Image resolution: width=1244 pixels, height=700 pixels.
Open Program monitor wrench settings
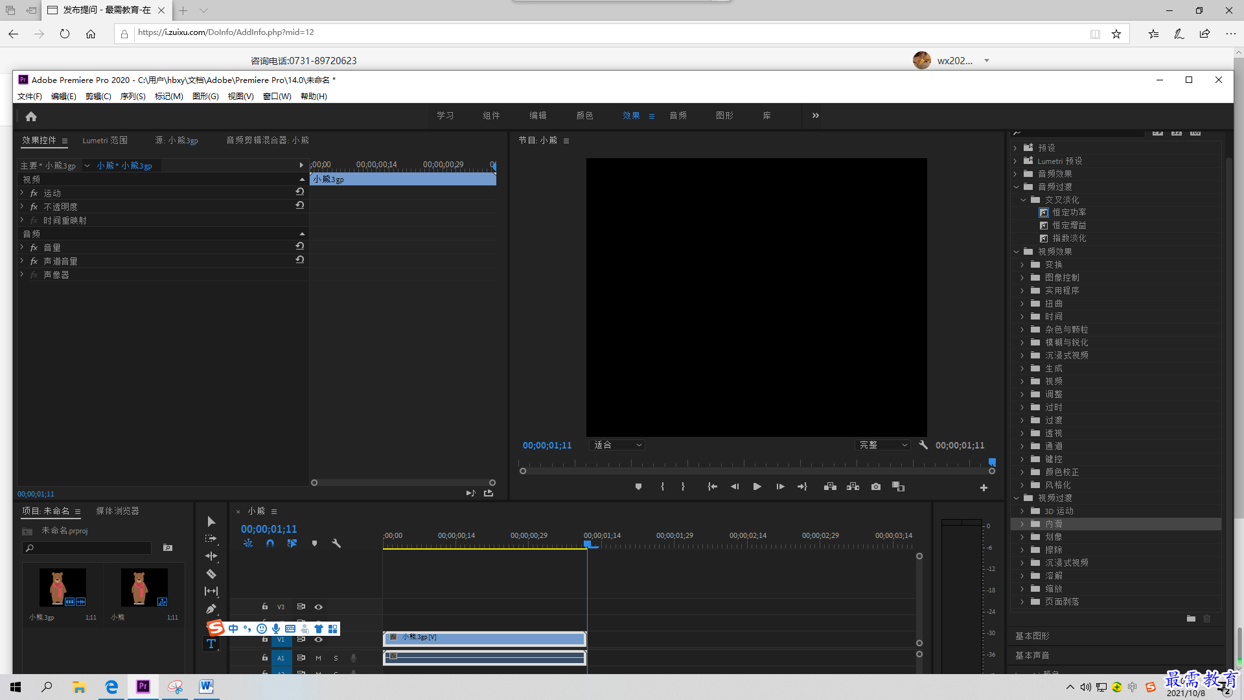click(923, 445)
